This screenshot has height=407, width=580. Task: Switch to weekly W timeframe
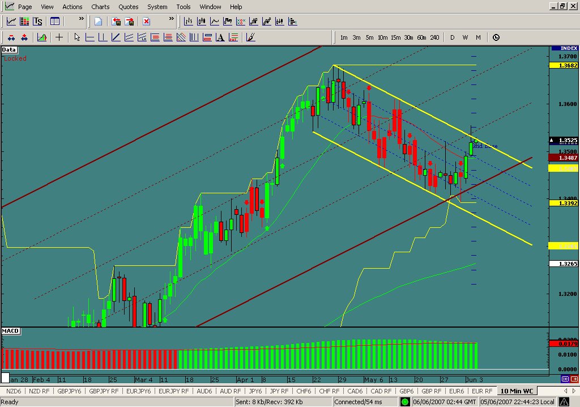465,37
